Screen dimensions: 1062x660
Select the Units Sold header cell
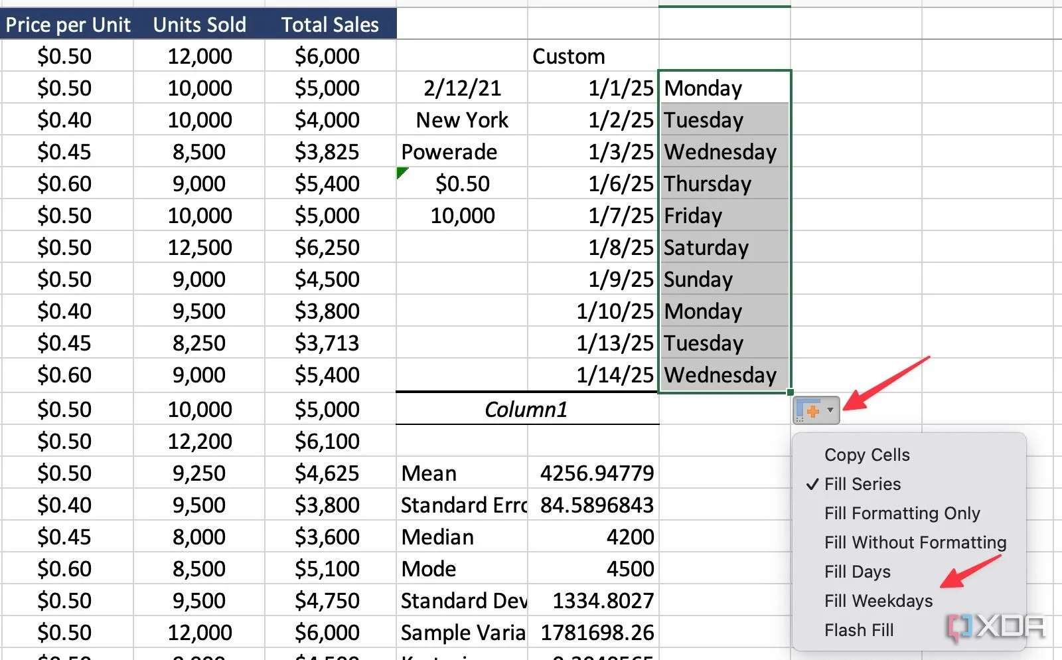tap(199, 25)
